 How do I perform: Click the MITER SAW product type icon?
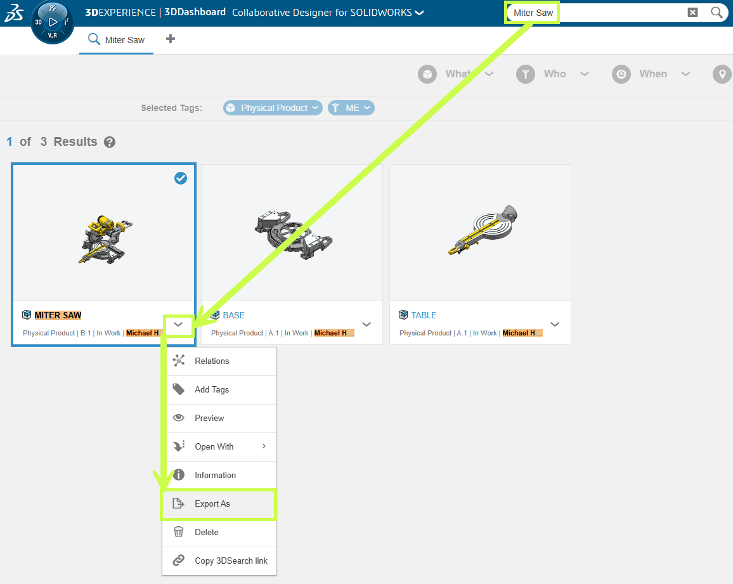pos(27,315)
